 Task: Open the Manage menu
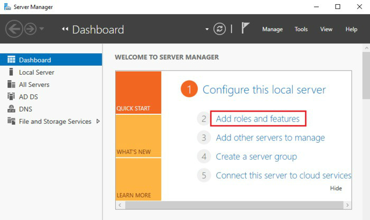(272, 29)
